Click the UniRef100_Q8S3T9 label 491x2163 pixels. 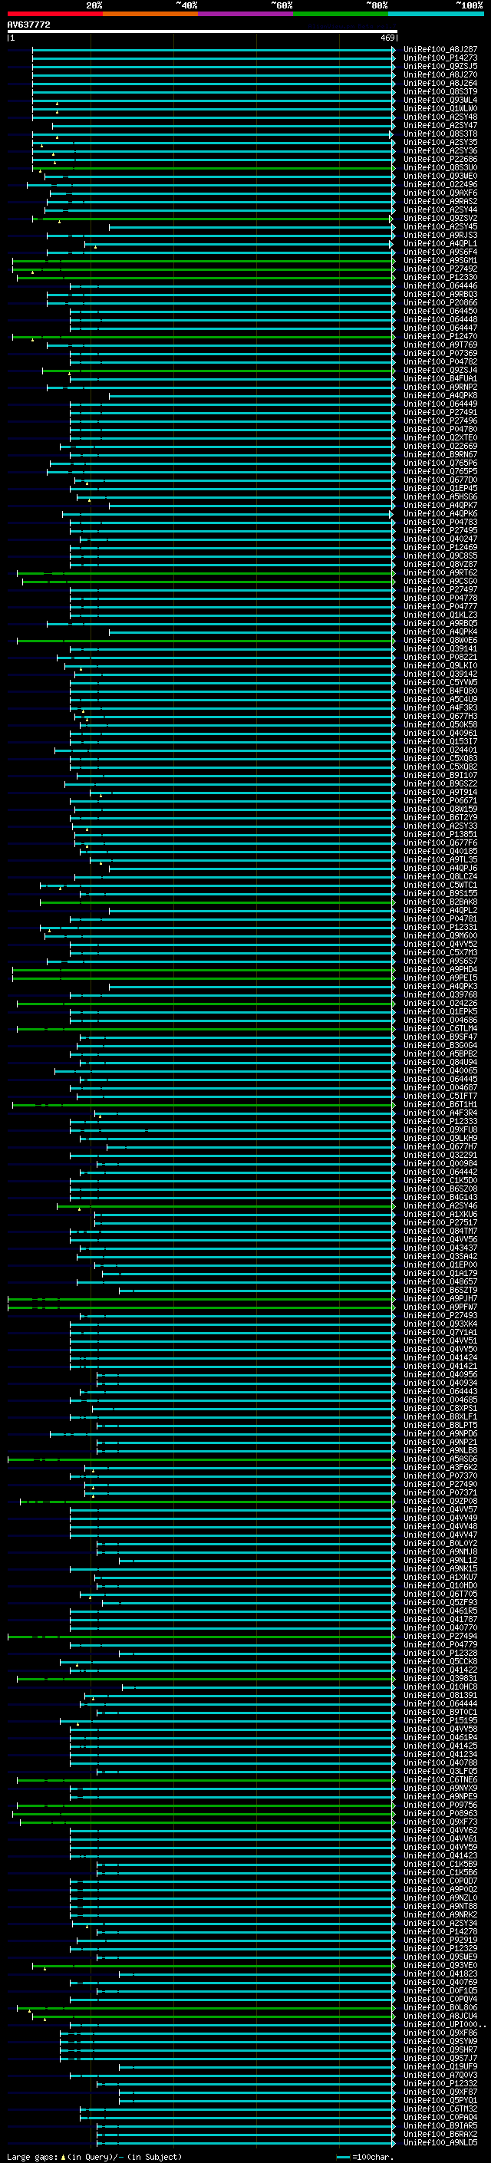[x=440, y=91]
